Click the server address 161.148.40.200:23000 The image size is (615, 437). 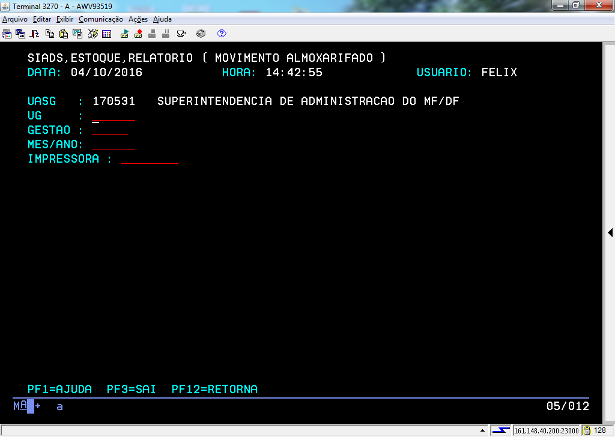[x=547, y=431]
